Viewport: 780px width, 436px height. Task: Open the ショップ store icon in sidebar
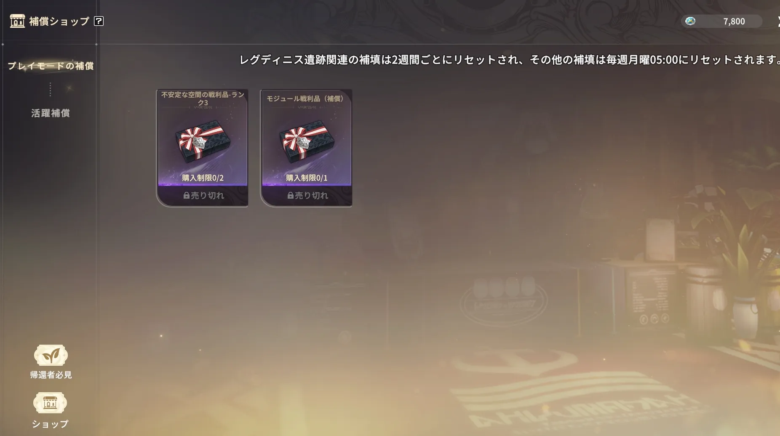click(50, 403)
